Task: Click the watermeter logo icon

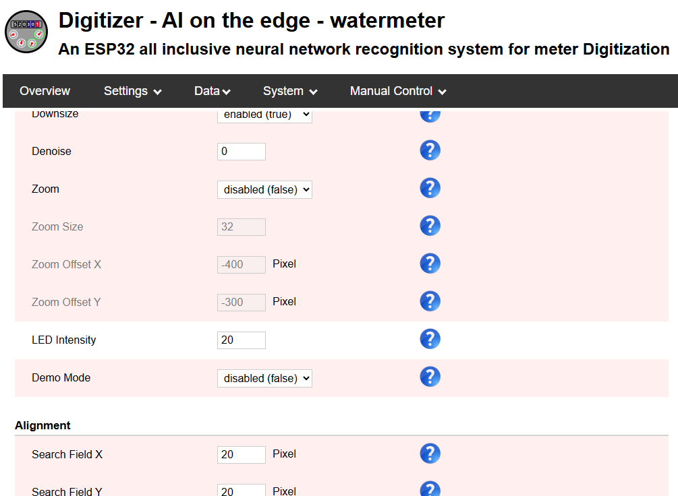Action: [x=26, y=32]
